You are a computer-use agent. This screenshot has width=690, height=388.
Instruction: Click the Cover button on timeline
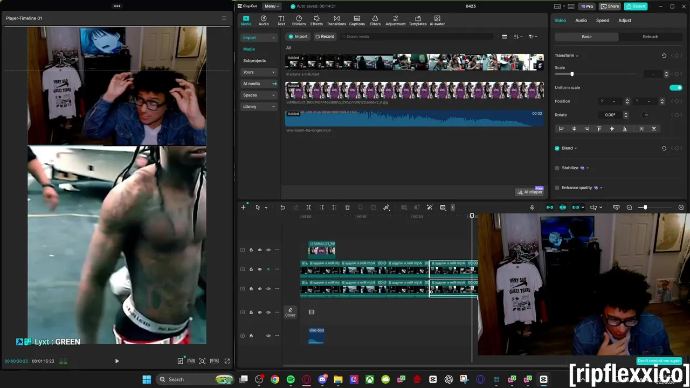point(290,312)
